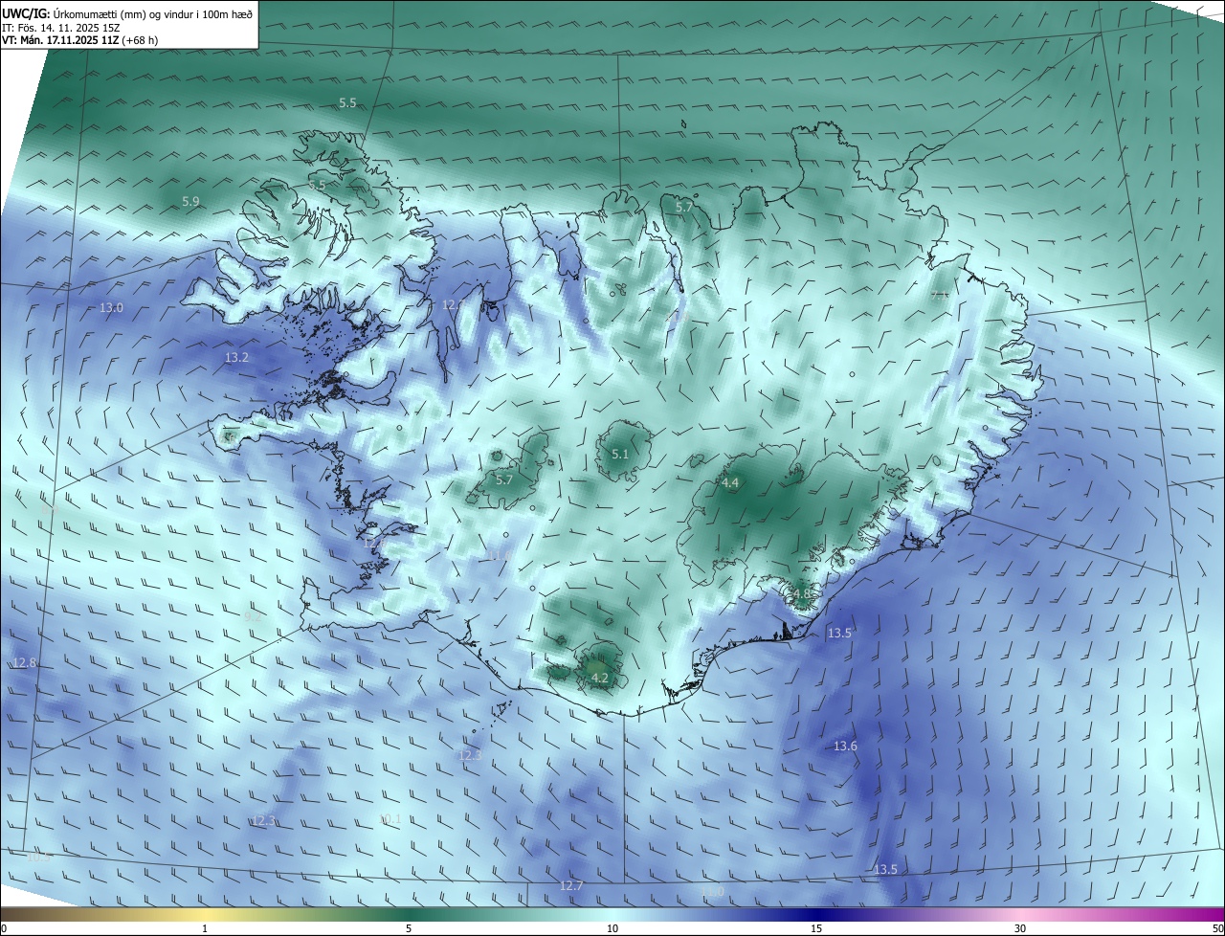Click the legend tick label 50
Viewport: 1225px width, 936px height.
point(1217,928)
